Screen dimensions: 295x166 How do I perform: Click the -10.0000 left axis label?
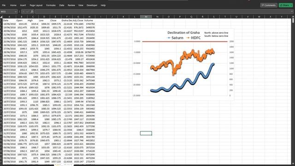(137, 63)
